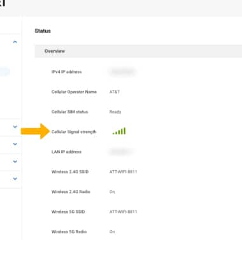Select ATT-WIFI-8811 in the 5G SSID row
242x255 pixels.
(x=123, y=212)
